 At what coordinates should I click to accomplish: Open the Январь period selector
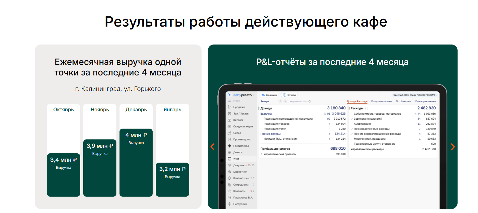(x=265, y=101)
